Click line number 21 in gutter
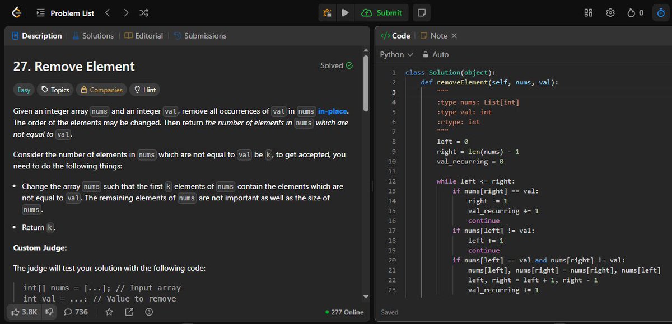The image size is (672, 324). (392, 270)
